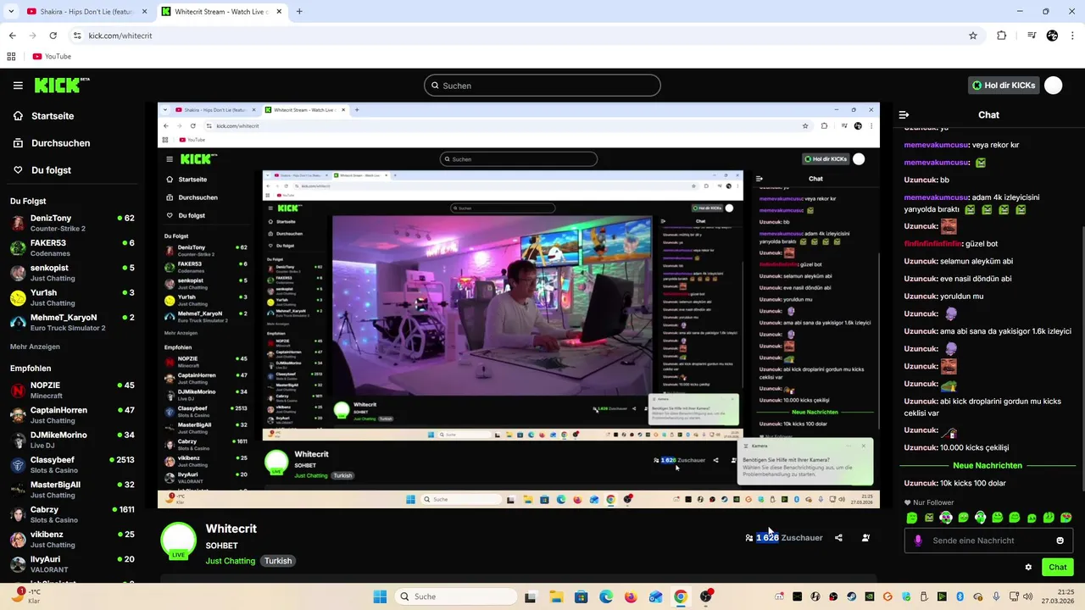
Task: Click the kick.com/whitecrit address bar
Action: [x=524, y=36]
